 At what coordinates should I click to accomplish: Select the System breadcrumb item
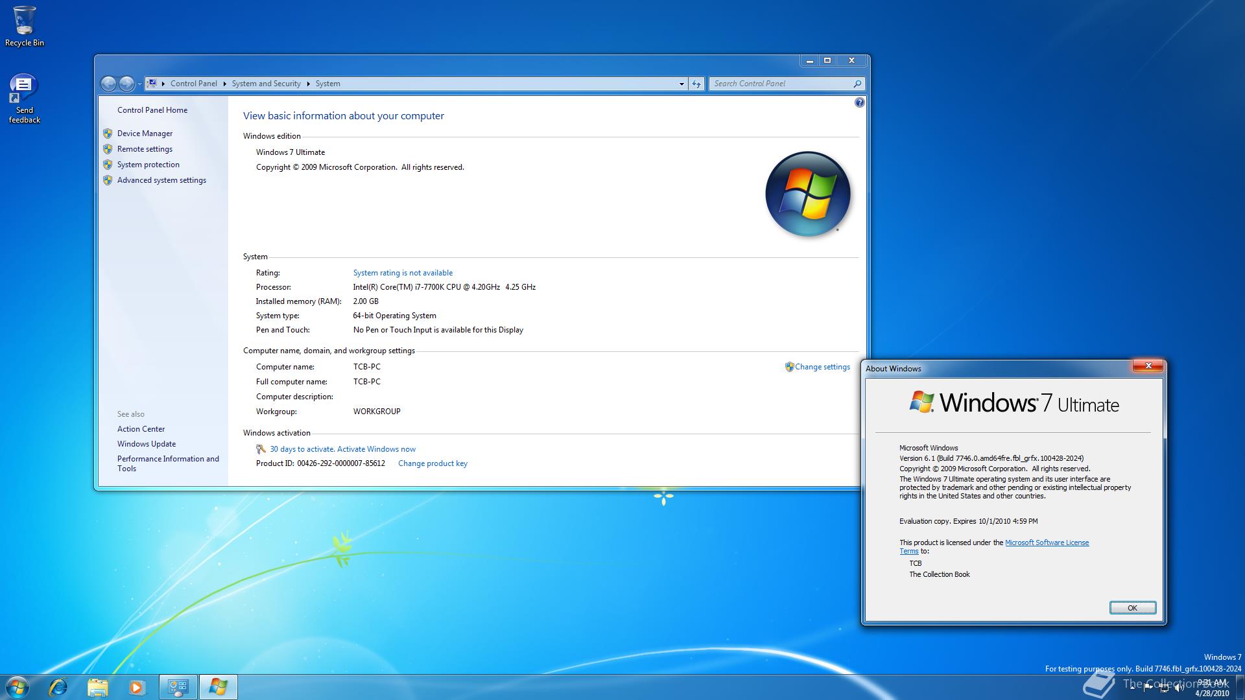[x=327, y=84]
